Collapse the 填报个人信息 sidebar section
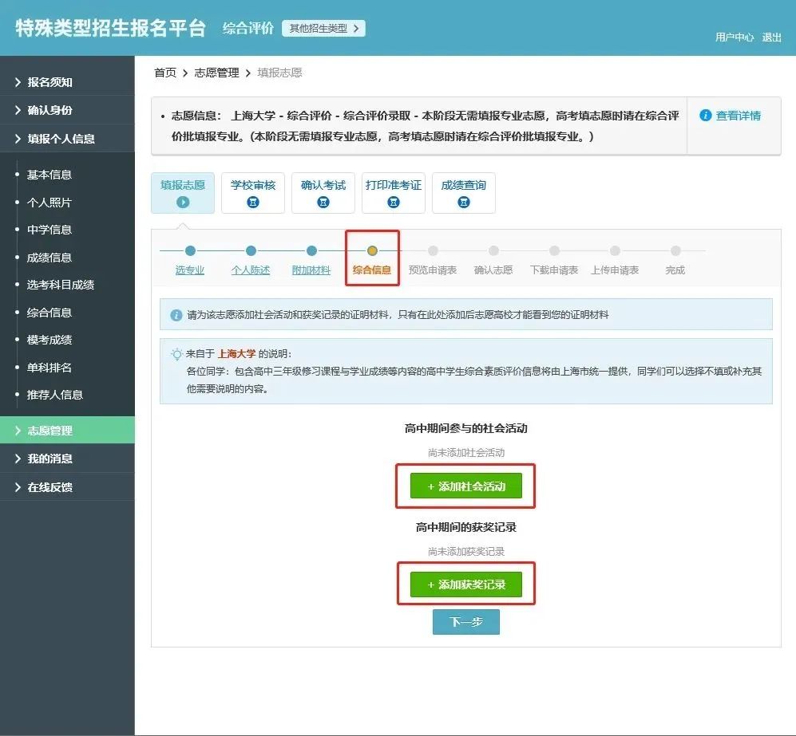 [x=61, y=139]
